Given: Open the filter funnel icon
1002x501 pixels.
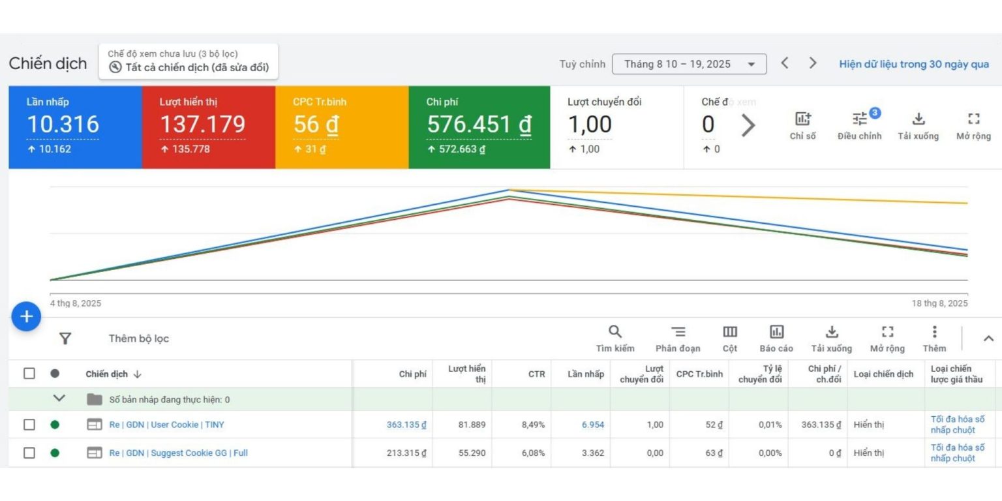Looking at the screenshot, I should click(x=65, y=338).
